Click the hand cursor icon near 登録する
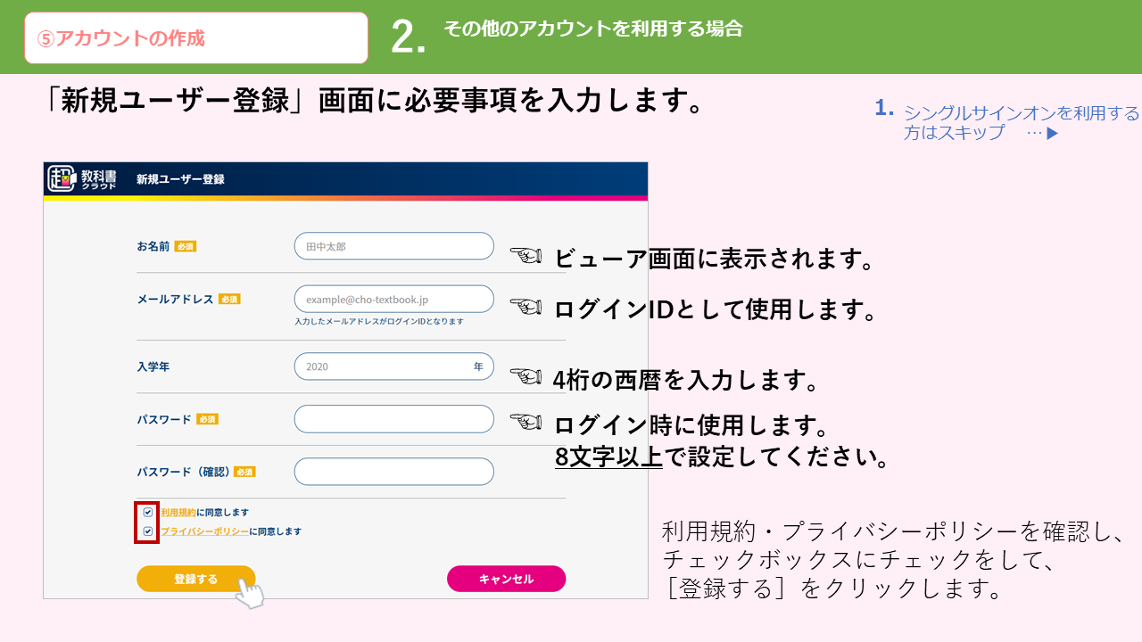This screenshot has width=1142, height=642. pyautogui.click(x=251, y=594)
